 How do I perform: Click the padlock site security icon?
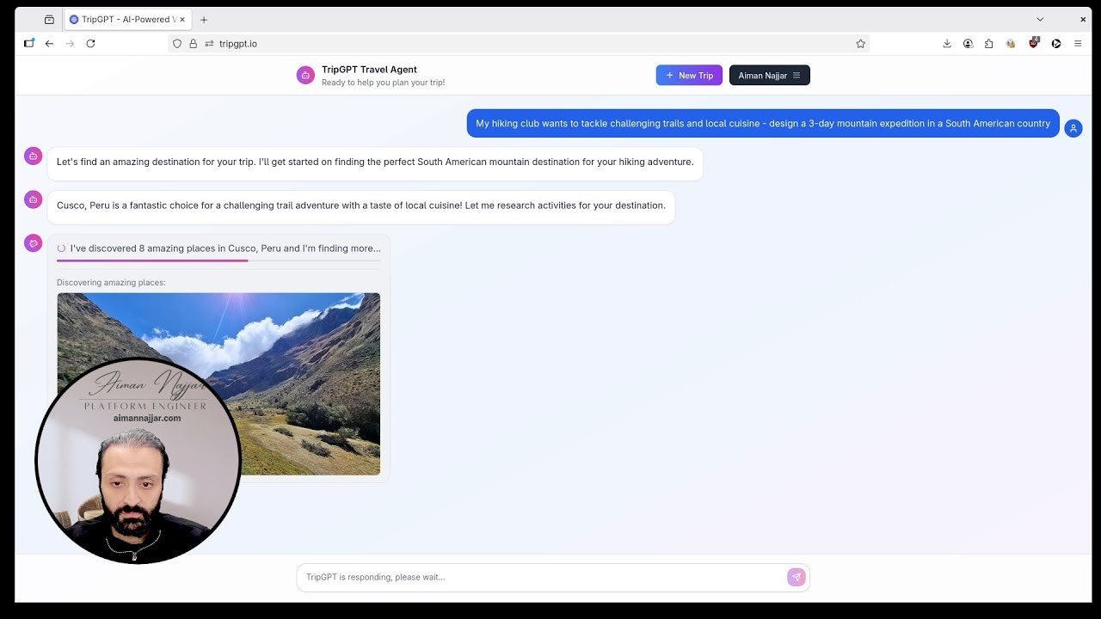click(193, 44)
